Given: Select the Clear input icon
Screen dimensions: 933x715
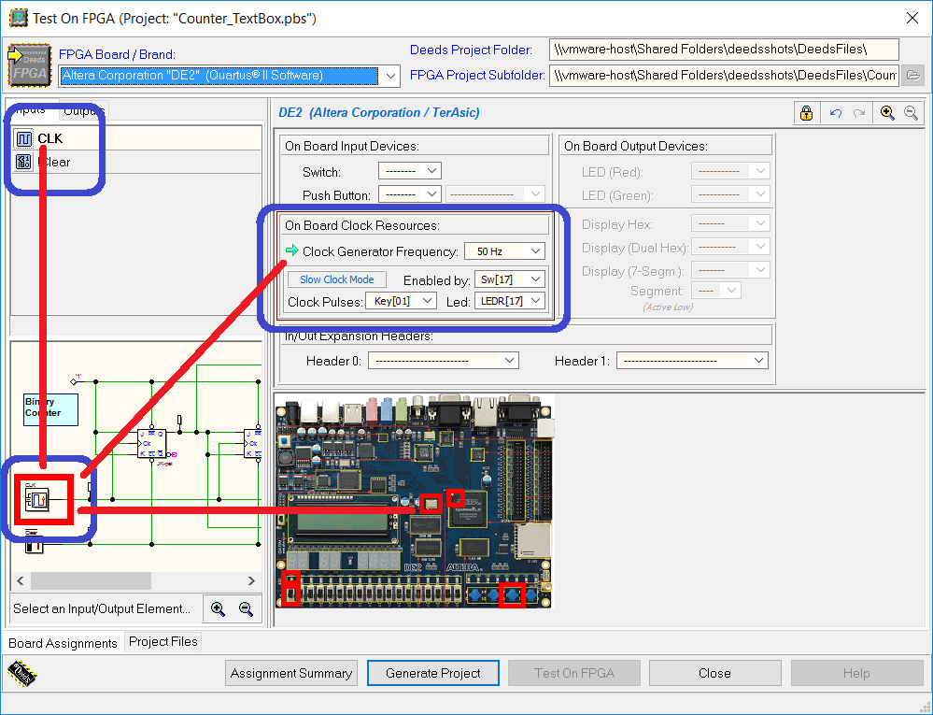Looking at the screenshot, I should click(23, 162).
